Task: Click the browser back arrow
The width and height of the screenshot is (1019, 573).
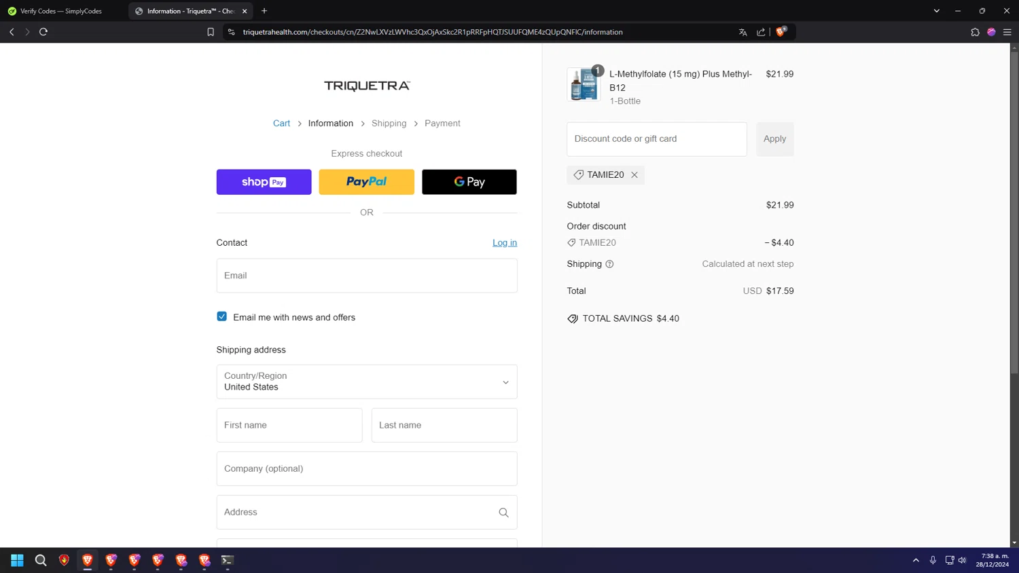Action: tap(12, 32)
